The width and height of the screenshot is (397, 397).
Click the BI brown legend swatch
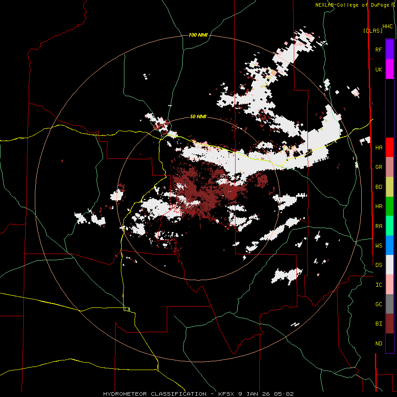[390, 324]
